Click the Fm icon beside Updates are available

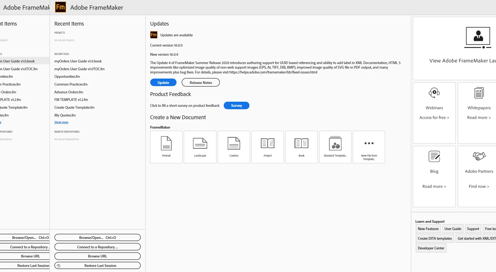tap(154, 35)
